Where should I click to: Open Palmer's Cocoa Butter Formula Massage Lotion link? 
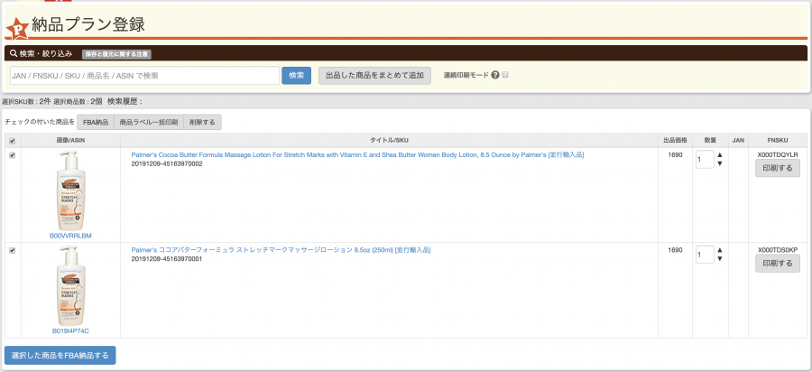[x=358, y=155]
